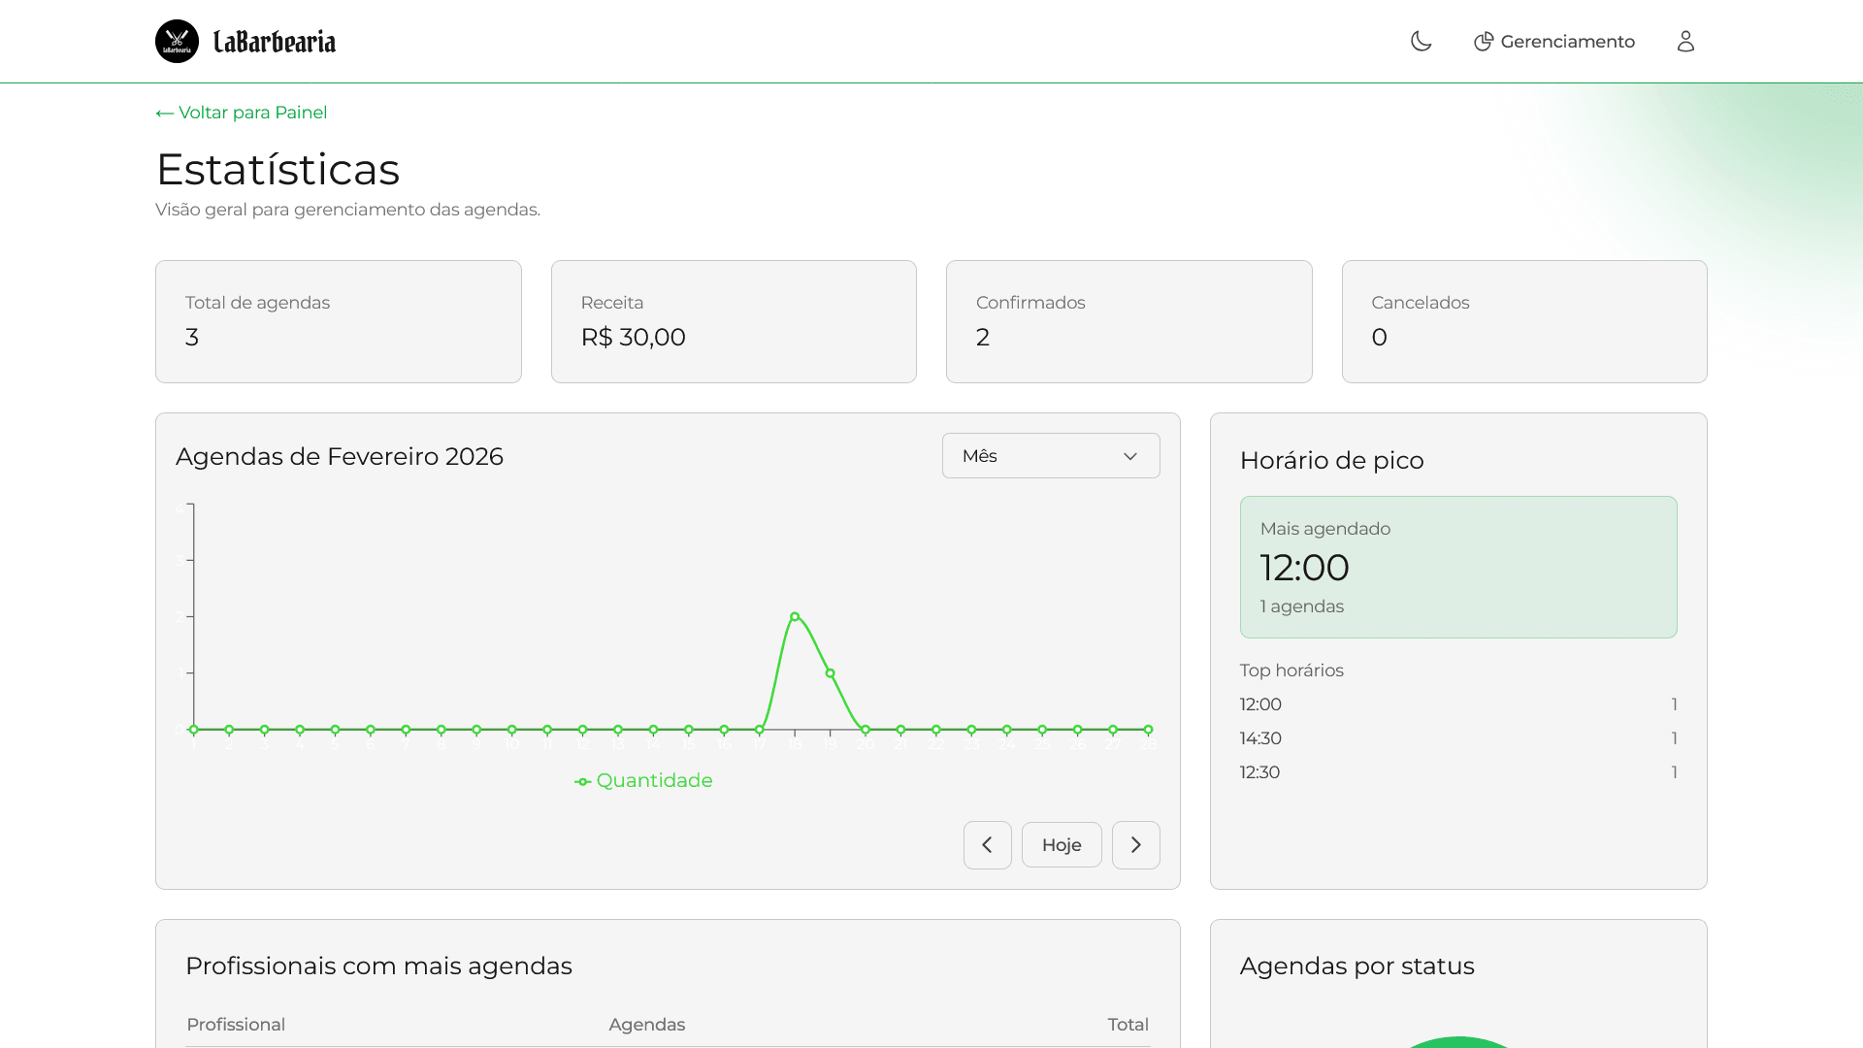
Task: Go to previous month with left chevron
Action: pos(988,845)
